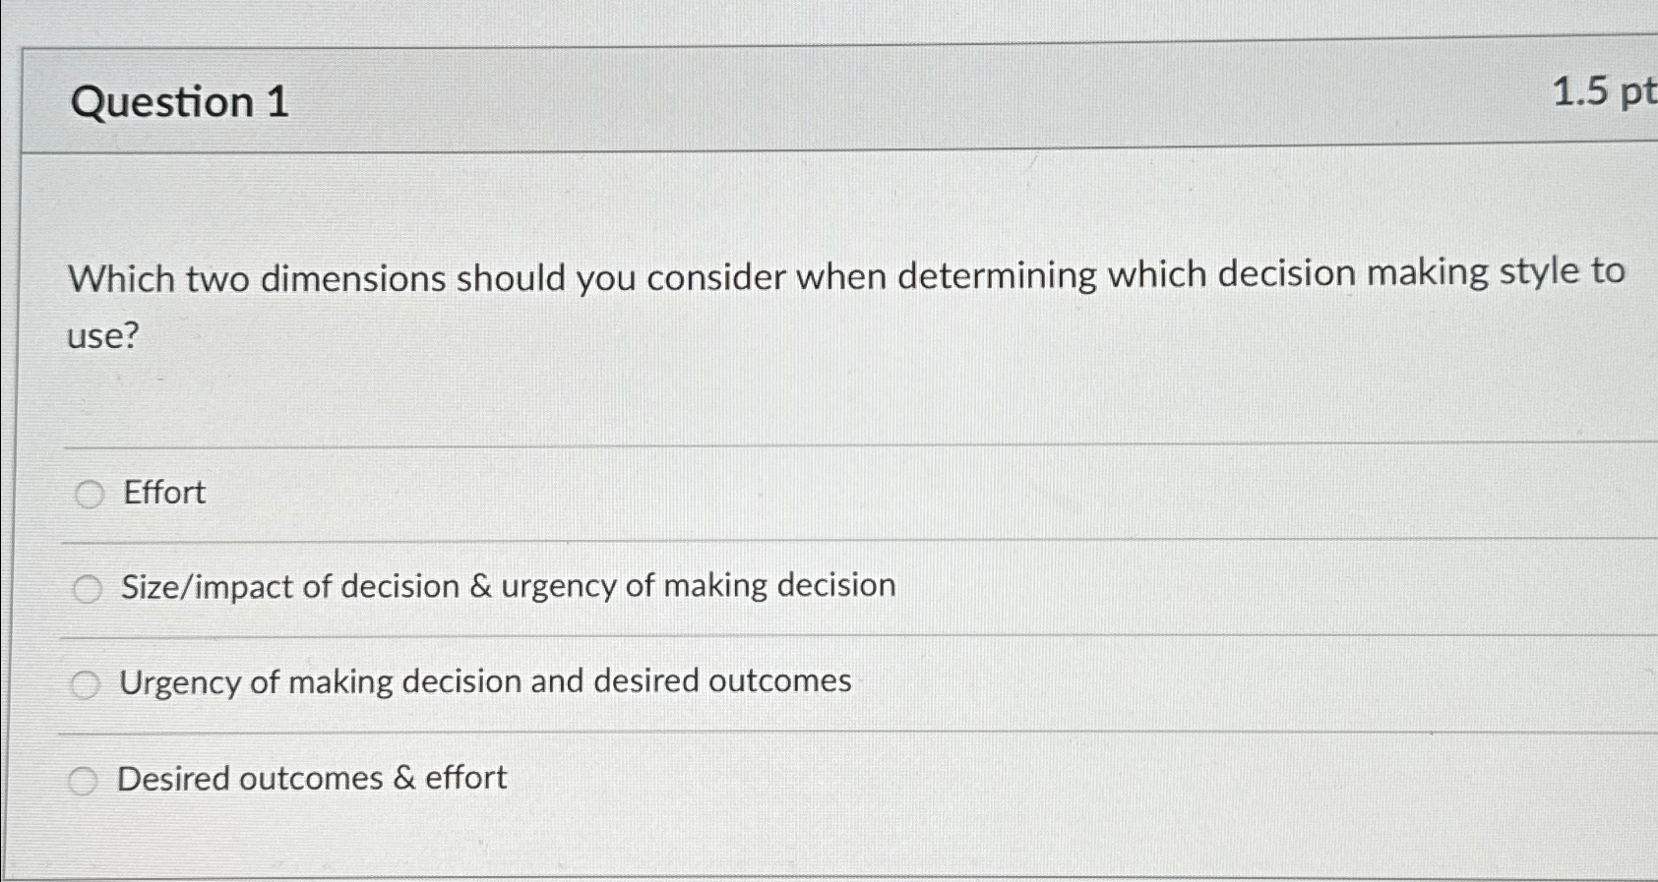Click the Question 1 header bar

tap(787, 98)
